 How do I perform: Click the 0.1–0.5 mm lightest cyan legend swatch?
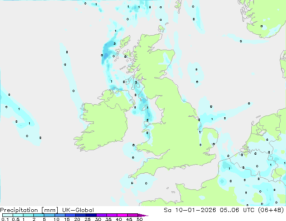point(8,215)
